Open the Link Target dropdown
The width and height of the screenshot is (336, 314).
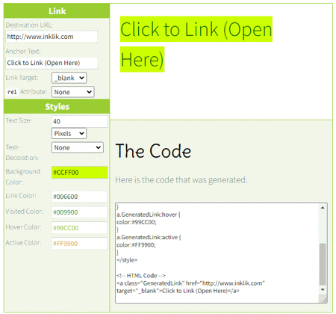point(69,78)
